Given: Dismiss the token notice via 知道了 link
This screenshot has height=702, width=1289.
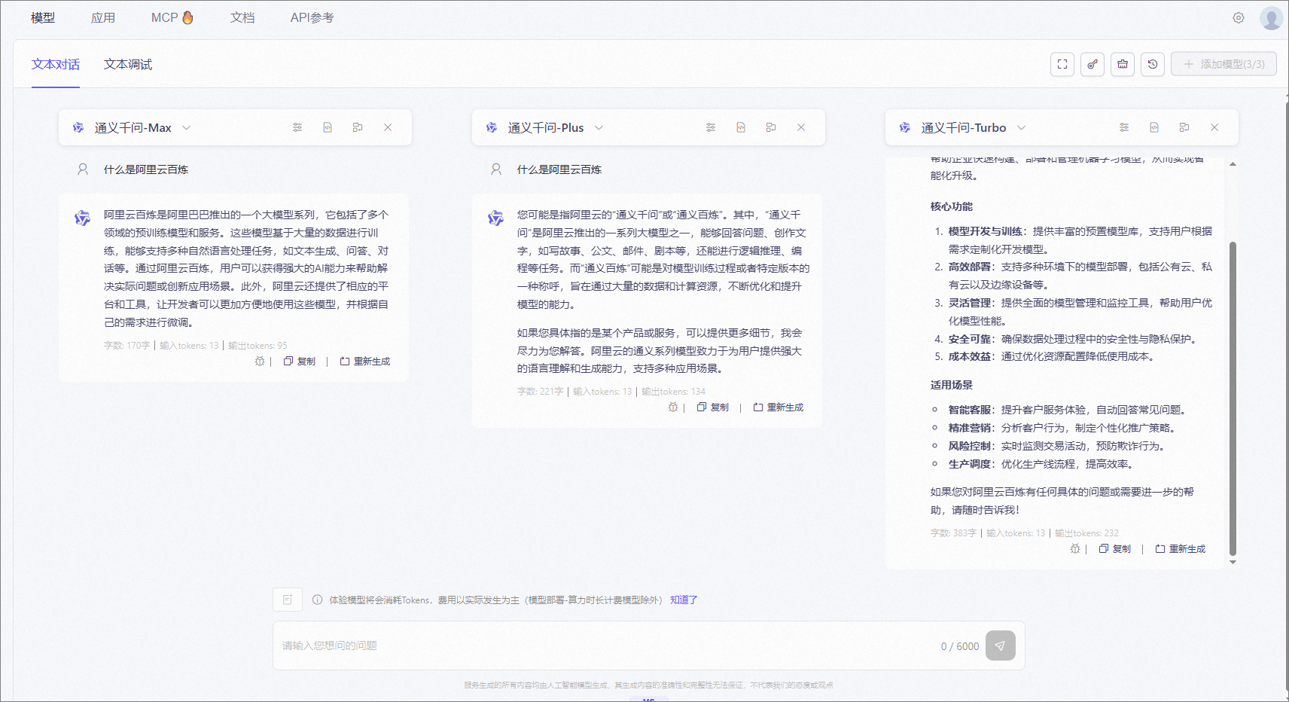Looking at the screenshot, I should click(x=684, y=600).
